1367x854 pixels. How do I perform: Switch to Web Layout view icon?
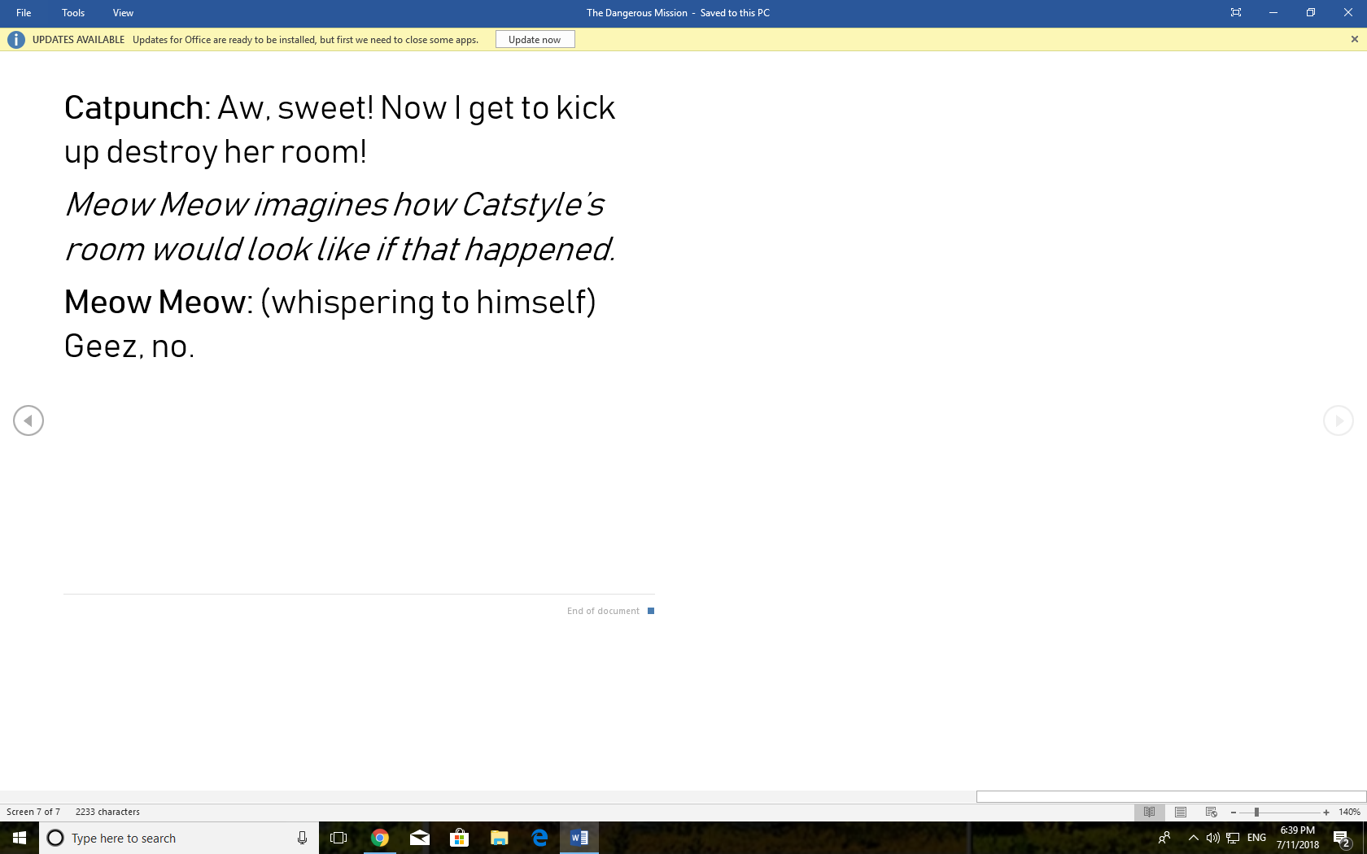pyautogui.click(x=1212, y=812)
